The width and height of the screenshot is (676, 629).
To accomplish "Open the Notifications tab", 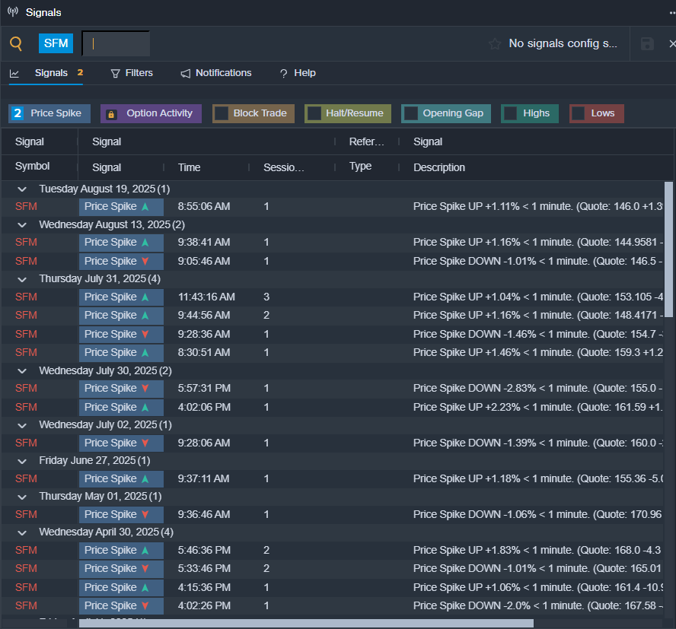I will pyautogui.click(x=223, y=73).
